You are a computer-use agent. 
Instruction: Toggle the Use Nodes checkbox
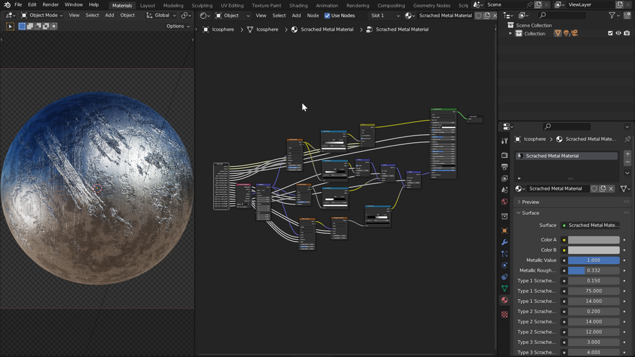[x=327, y=16]
